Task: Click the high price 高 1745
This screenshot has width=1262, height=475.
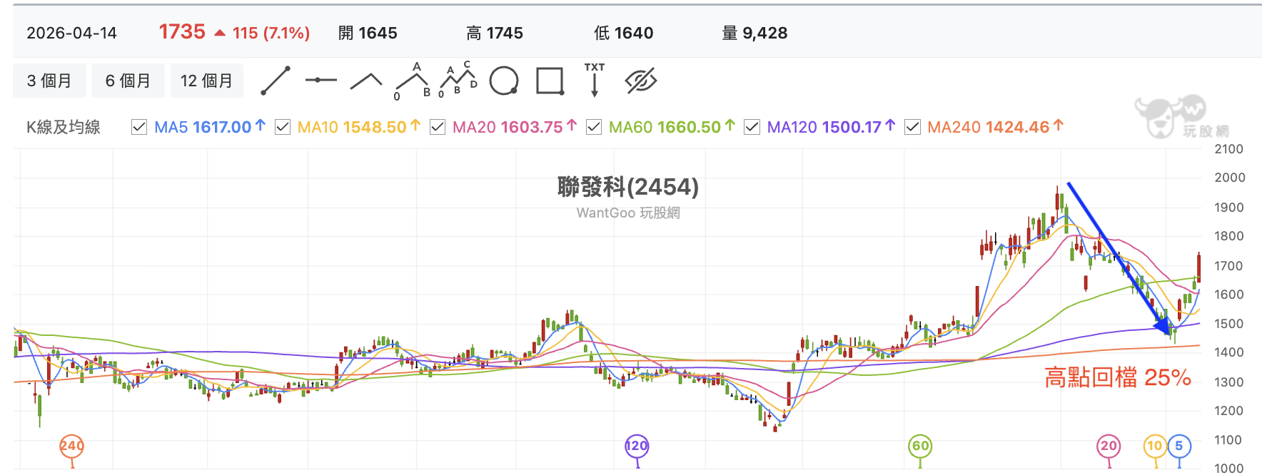Action: [x=495, y=33]
